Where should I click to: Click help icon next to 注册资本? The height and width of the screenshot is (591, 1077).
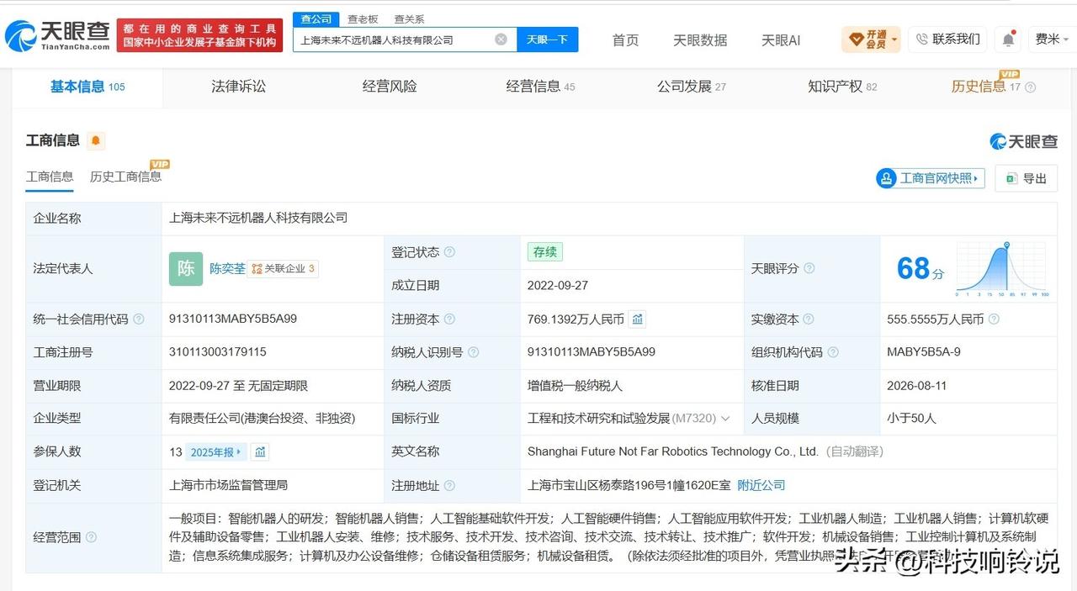click(449, 319)
